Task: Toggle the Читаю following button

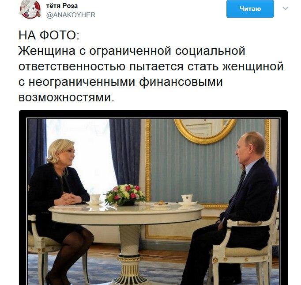Action: [x=250, y=9]
